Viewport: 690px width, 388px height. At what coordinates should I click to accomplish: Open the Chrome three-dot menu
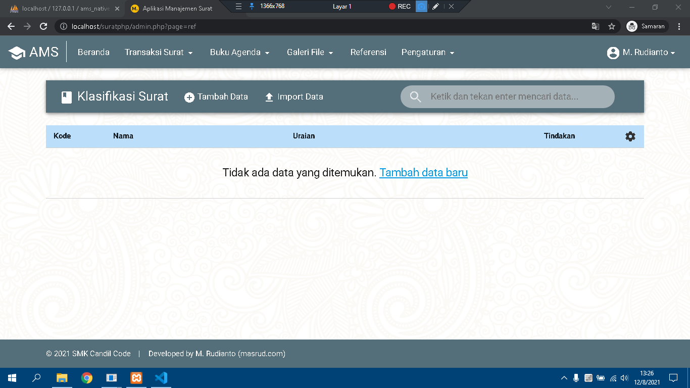click(x=678, y=26)
